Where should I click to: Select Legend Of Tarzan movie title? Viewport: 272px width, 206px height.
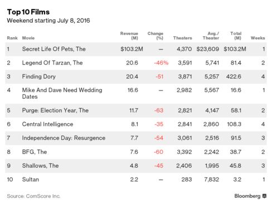pos(52,63)
